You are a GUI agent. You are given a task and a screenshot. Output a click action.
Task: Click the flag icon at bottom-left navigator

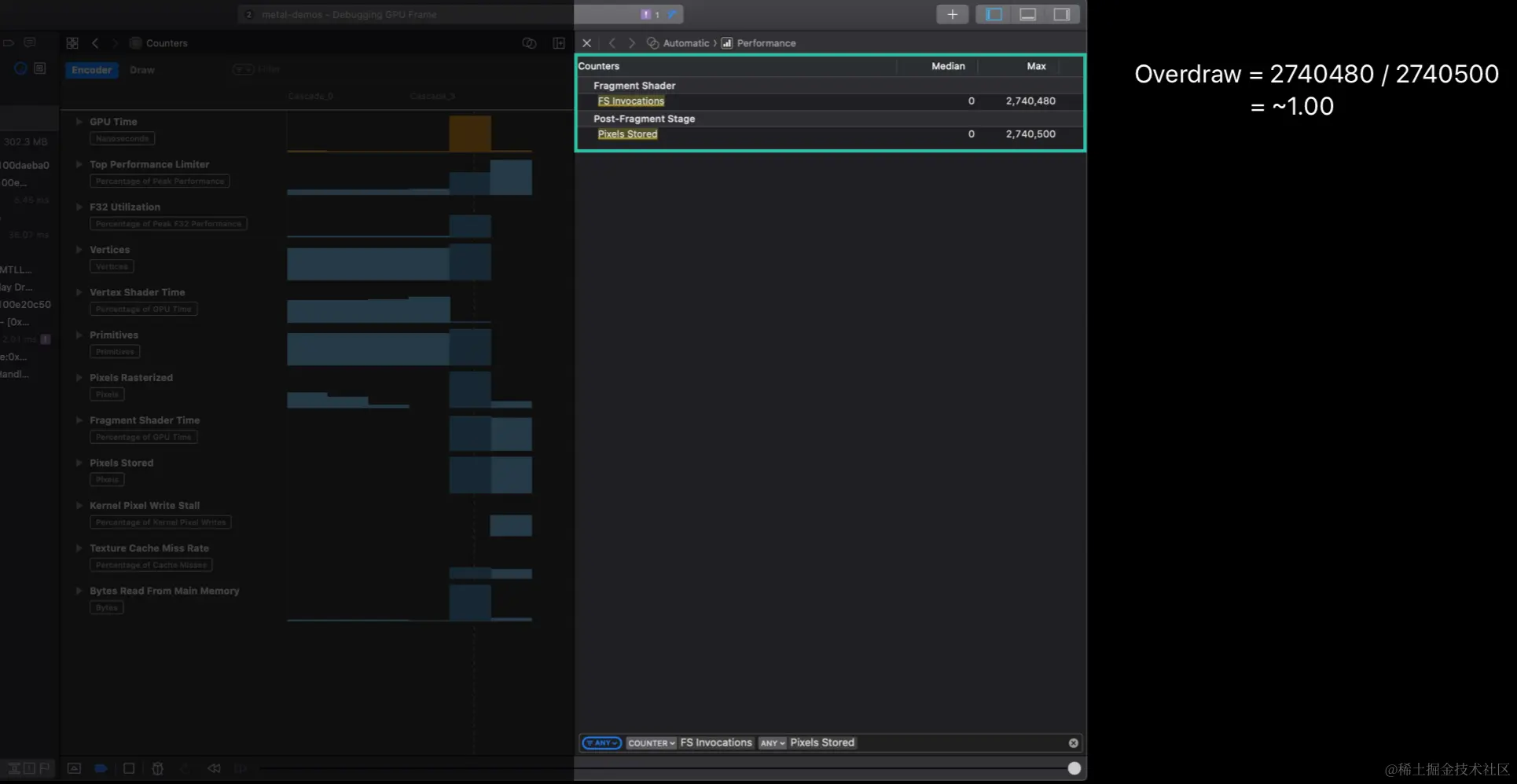point(44,768)
